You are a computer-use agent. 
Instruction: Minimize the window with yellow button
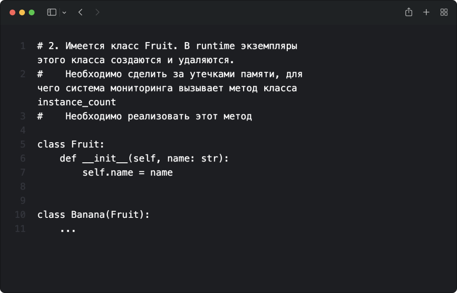(22, 12)
